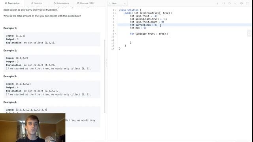Collapse the totalFruit method fold arrow on line 2

point(115,13)
